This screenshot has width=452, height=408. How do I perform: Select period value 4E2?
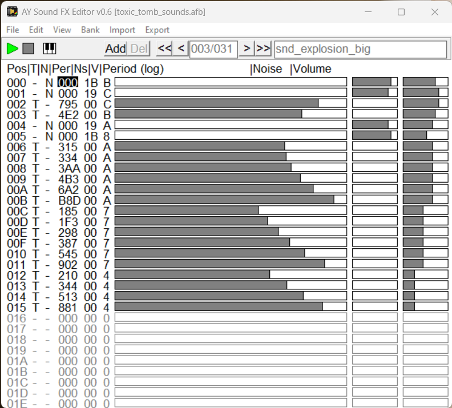pos(68,115)
